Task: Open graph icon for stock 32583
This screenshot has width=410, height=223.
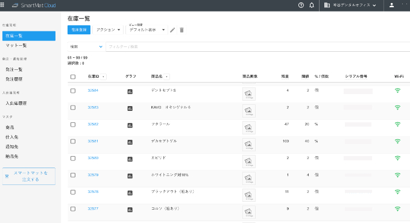Action: (x=130, y=108)
